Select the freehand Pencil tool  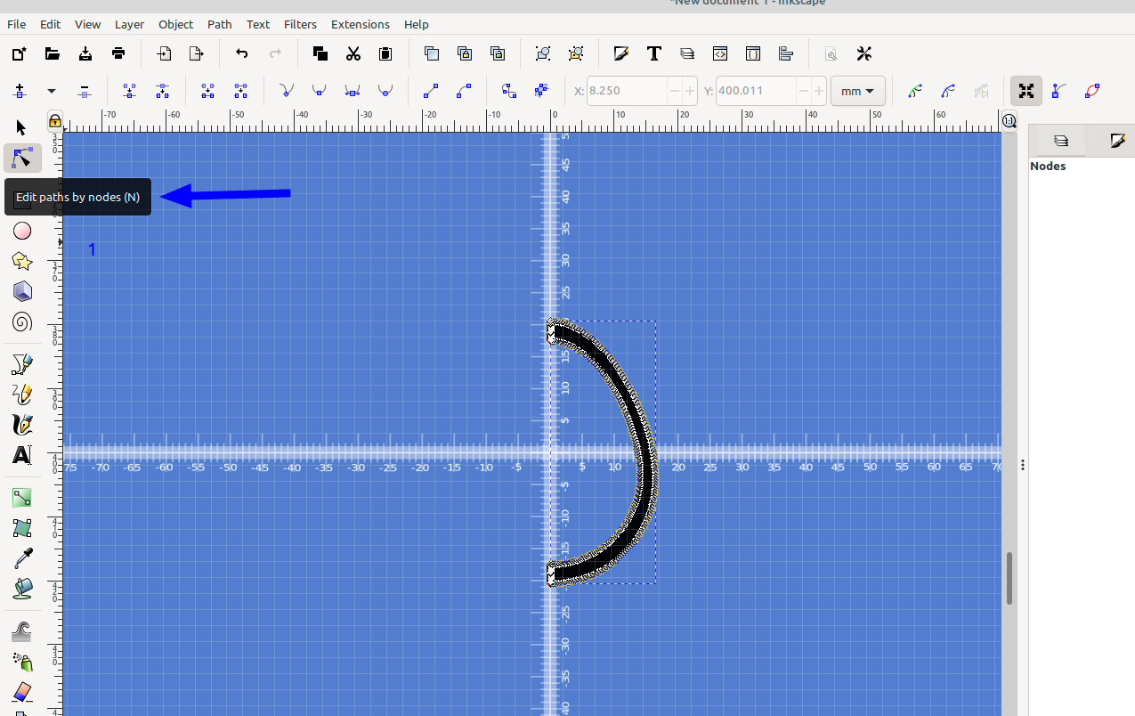coord(22,395)
